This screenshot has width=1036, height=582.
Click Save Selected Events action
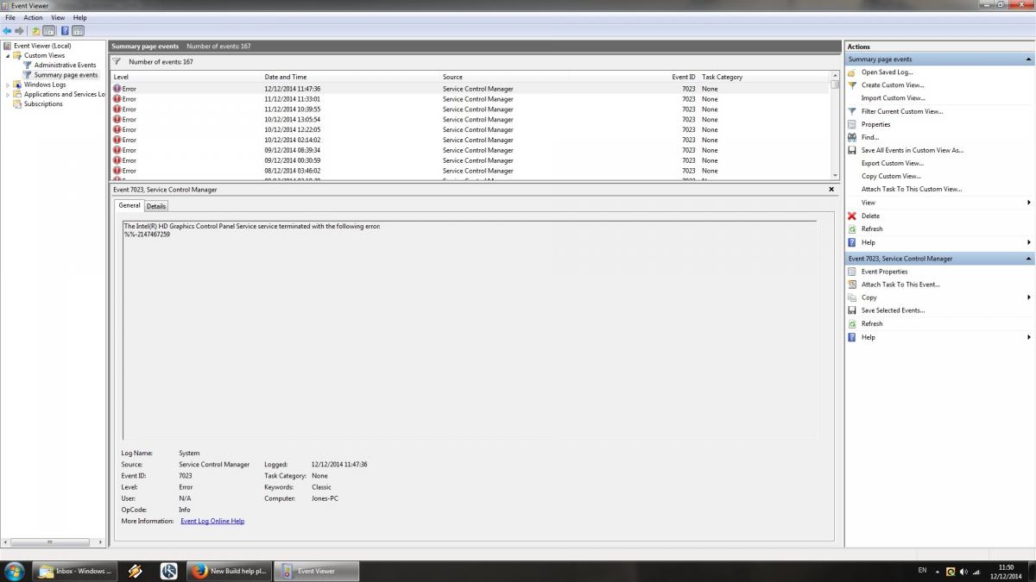pos(893,310)
